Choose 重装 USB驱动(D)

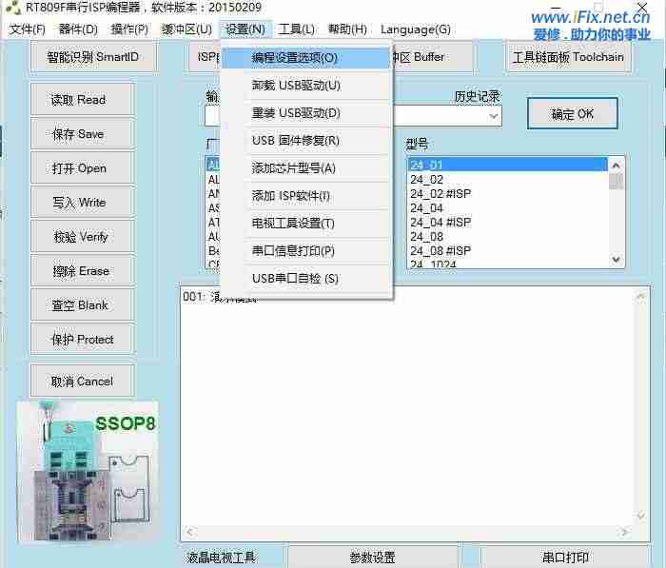coord(305,113)
